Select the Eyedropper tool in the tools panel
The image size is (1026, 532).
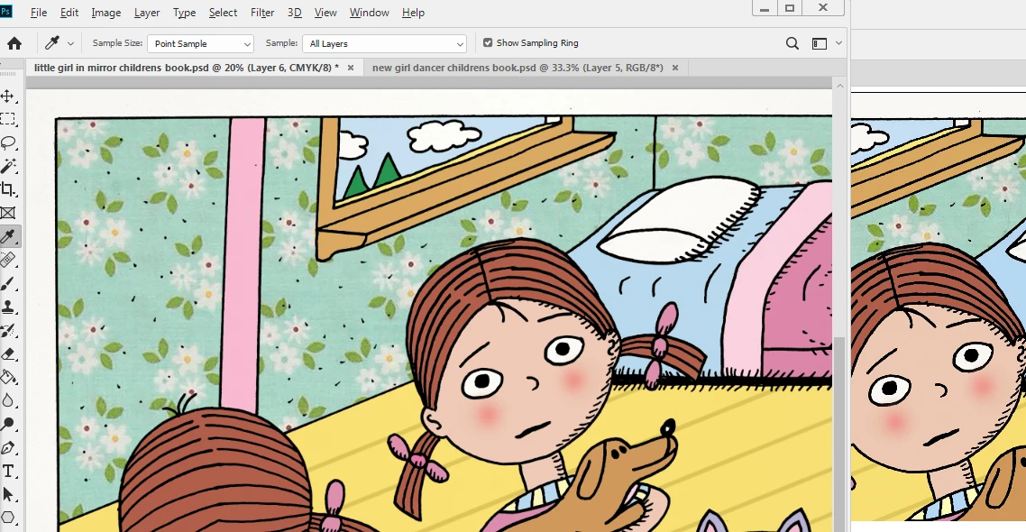(8, 236)
